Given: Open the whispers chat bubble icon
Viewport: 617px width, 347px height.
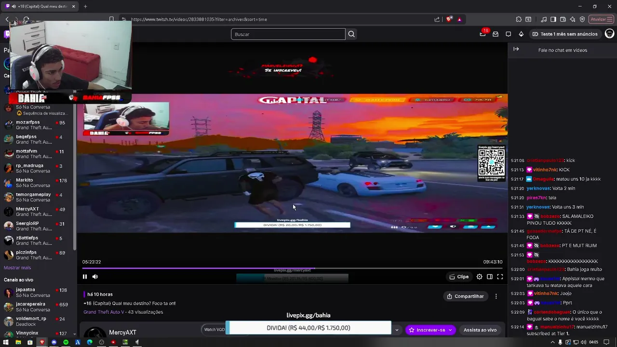Looking at the screenshot, I should (x=508, y=34).
